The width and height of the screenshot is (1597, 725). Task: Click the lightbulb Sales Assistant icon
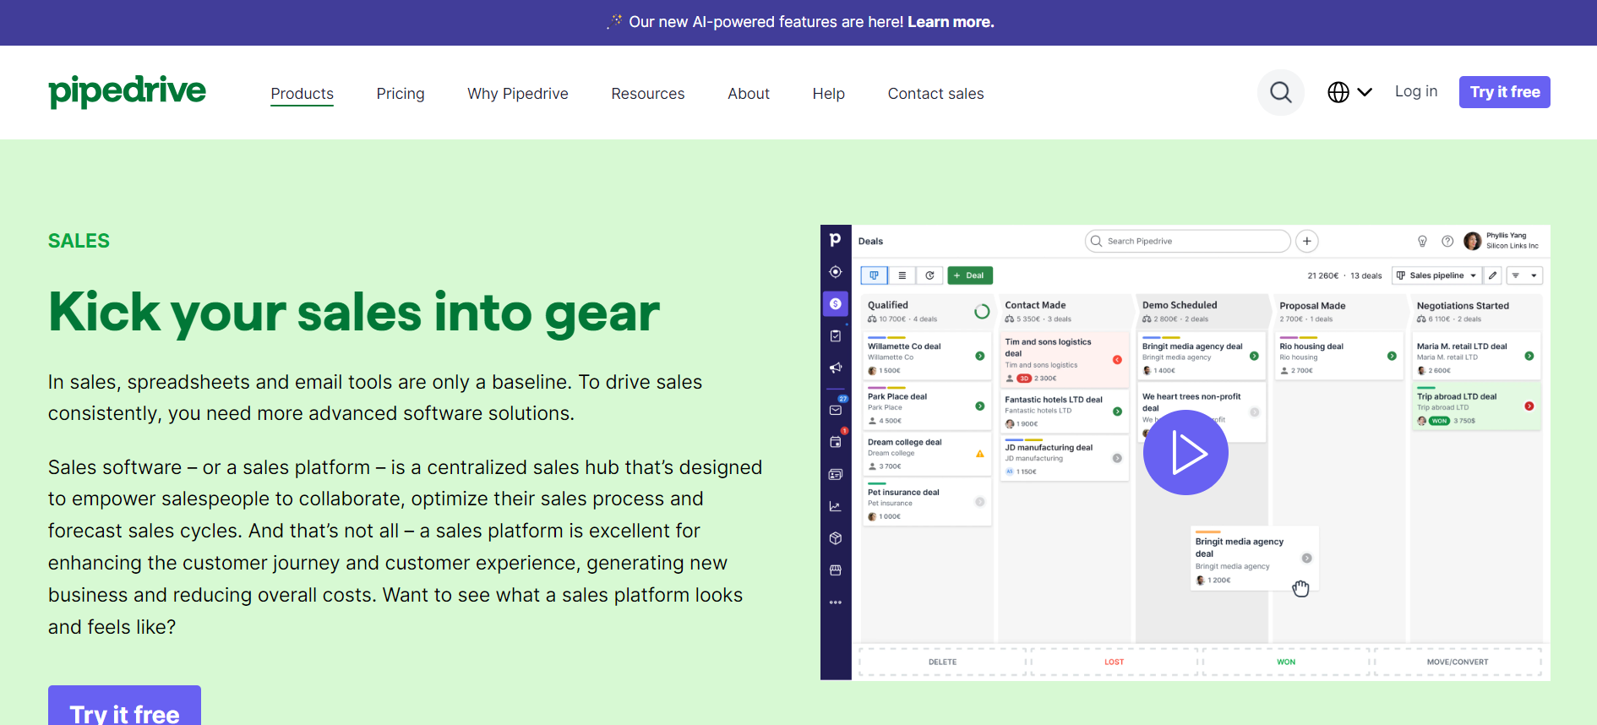coord(1422,241)
